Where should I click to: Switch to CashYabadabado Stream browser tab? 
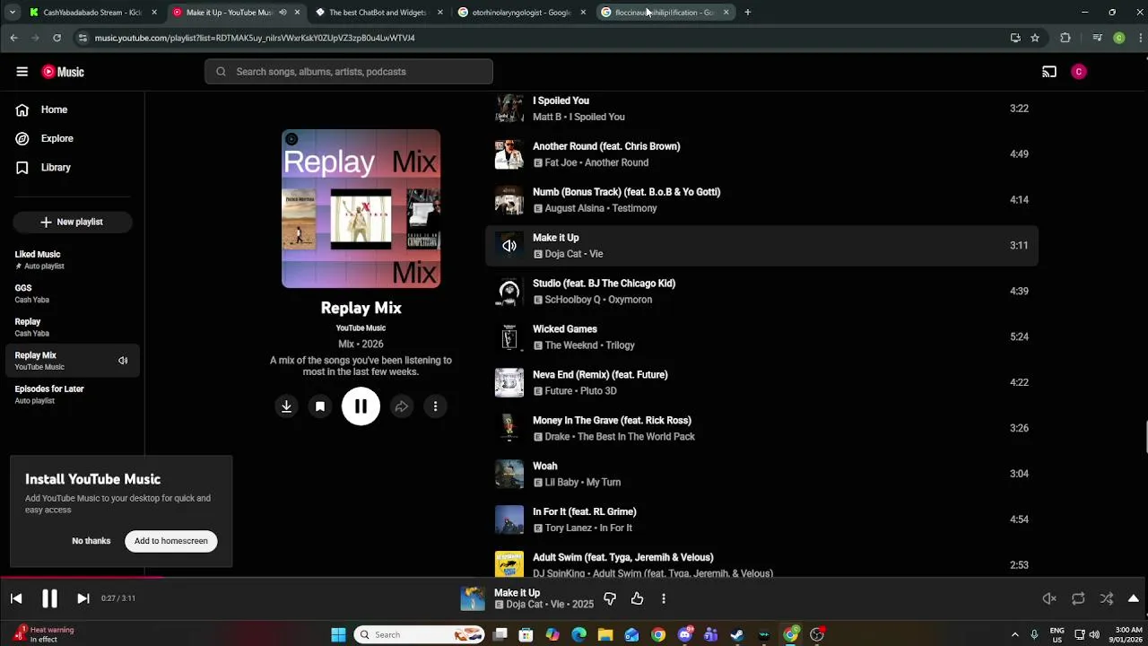93,13
